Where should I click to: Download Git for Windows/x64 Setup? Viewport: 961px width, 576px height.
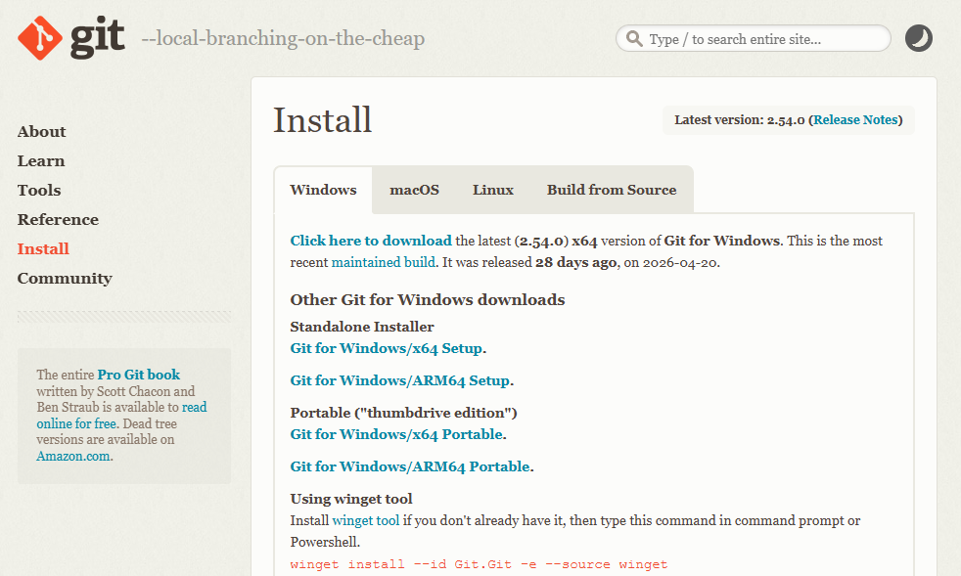click(x=387, y=349)
